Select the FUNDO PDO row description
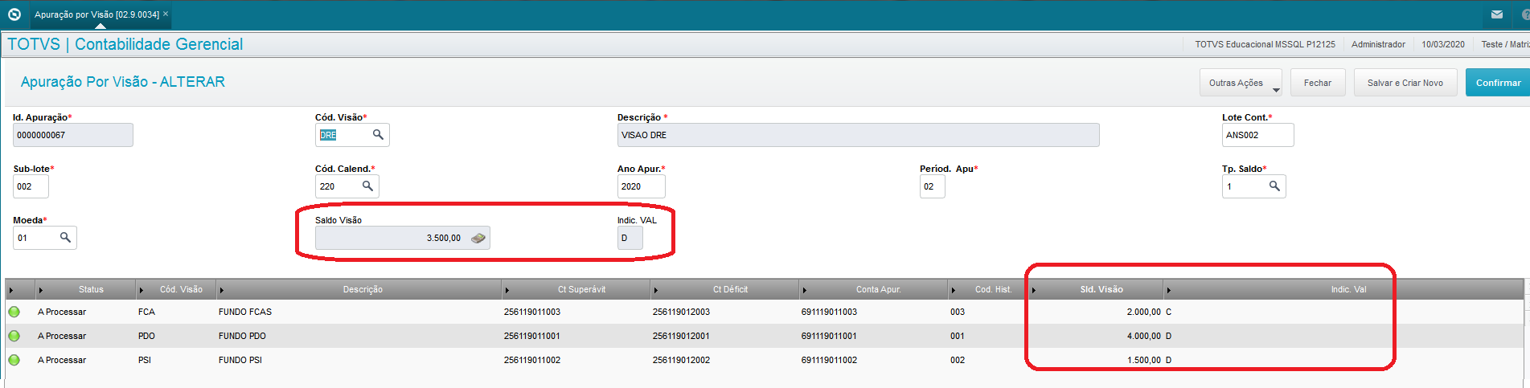This screenshot has height=388, width=1530. tap(242, 336)
